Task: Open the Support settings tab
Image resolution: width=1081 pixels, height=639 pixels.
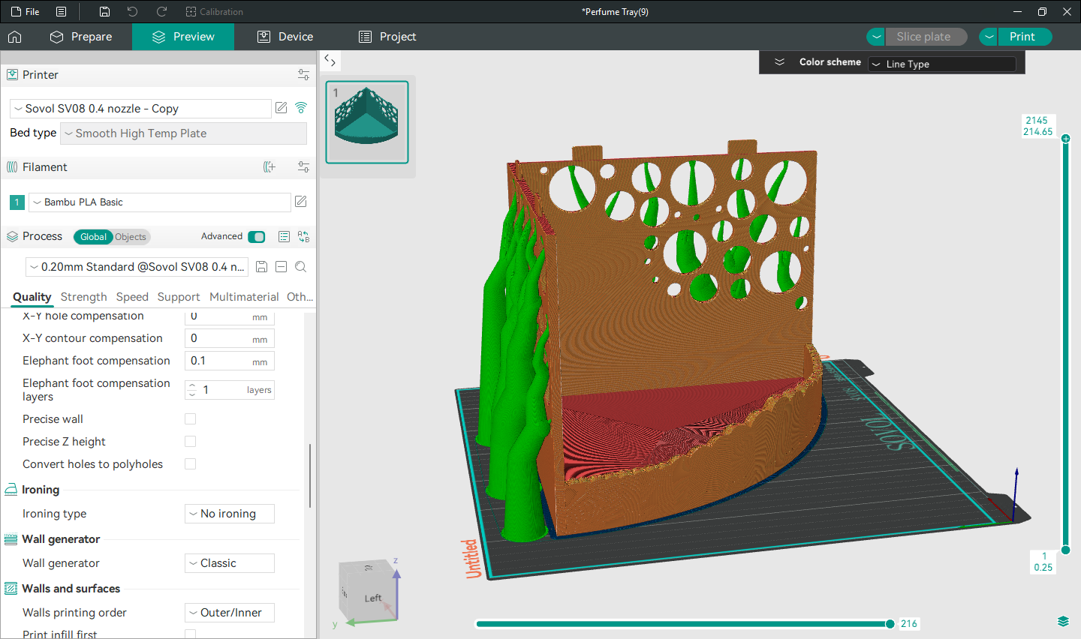Action: point(179,297)
